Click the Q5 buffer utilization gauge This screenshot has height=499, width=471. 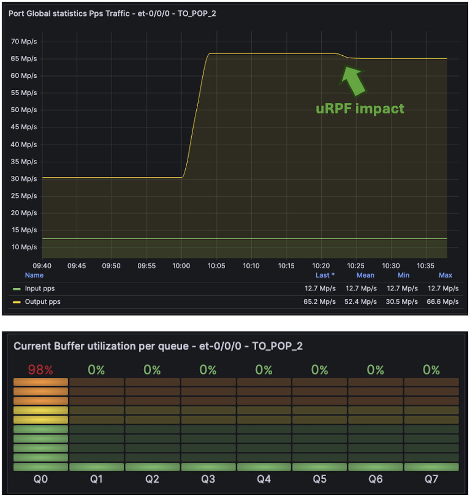(319, 424)
